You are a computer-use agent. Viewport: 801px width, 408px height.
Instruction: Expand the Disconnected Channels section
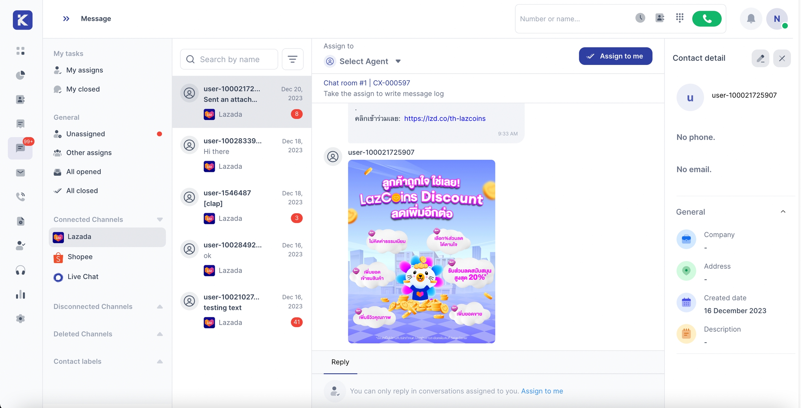[160, 307]
